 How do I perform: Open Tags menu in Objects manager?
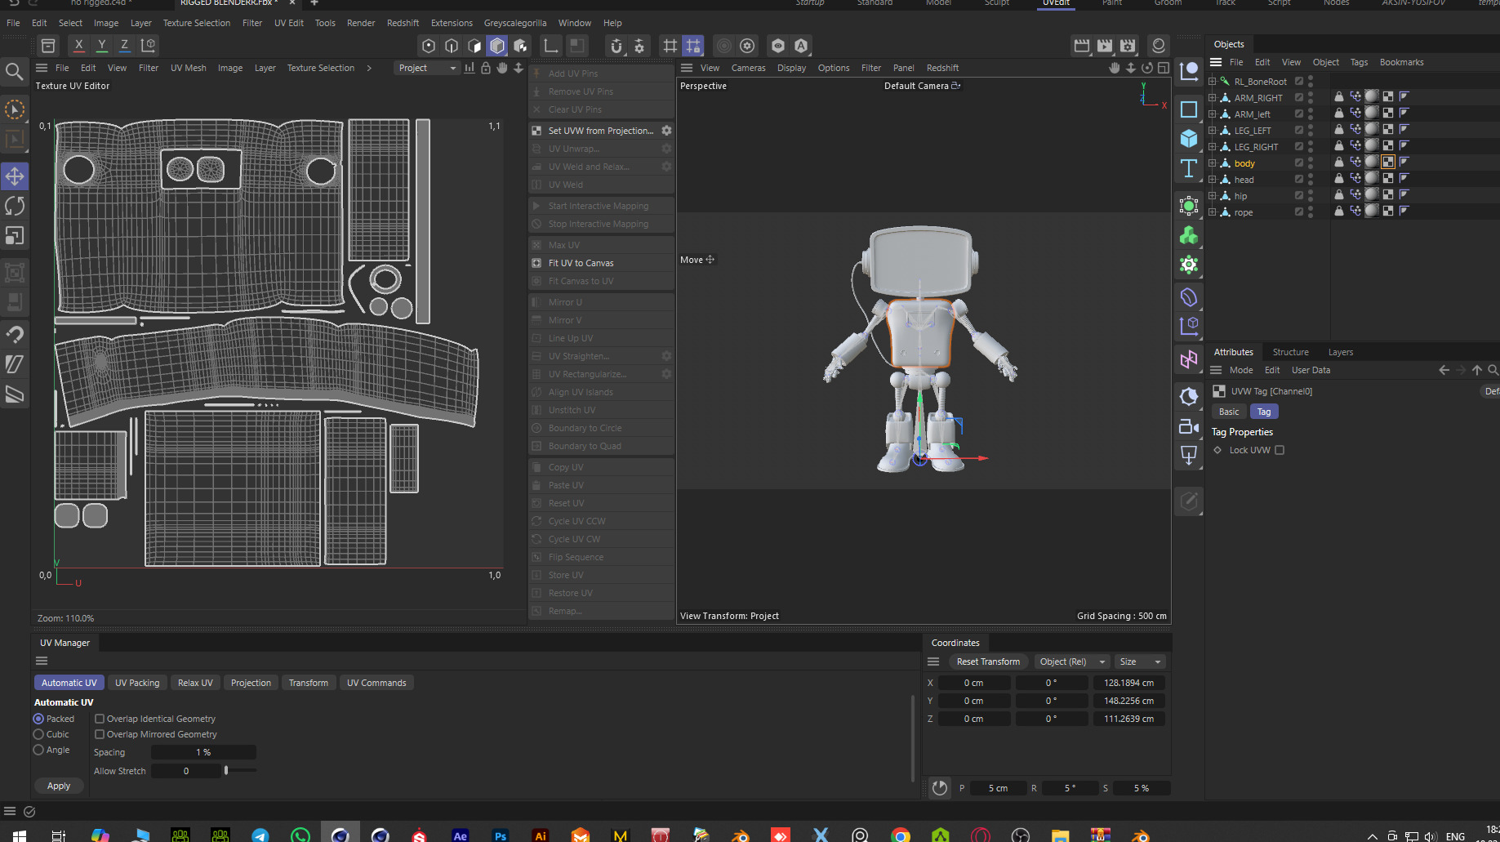tap(1359, 62)
